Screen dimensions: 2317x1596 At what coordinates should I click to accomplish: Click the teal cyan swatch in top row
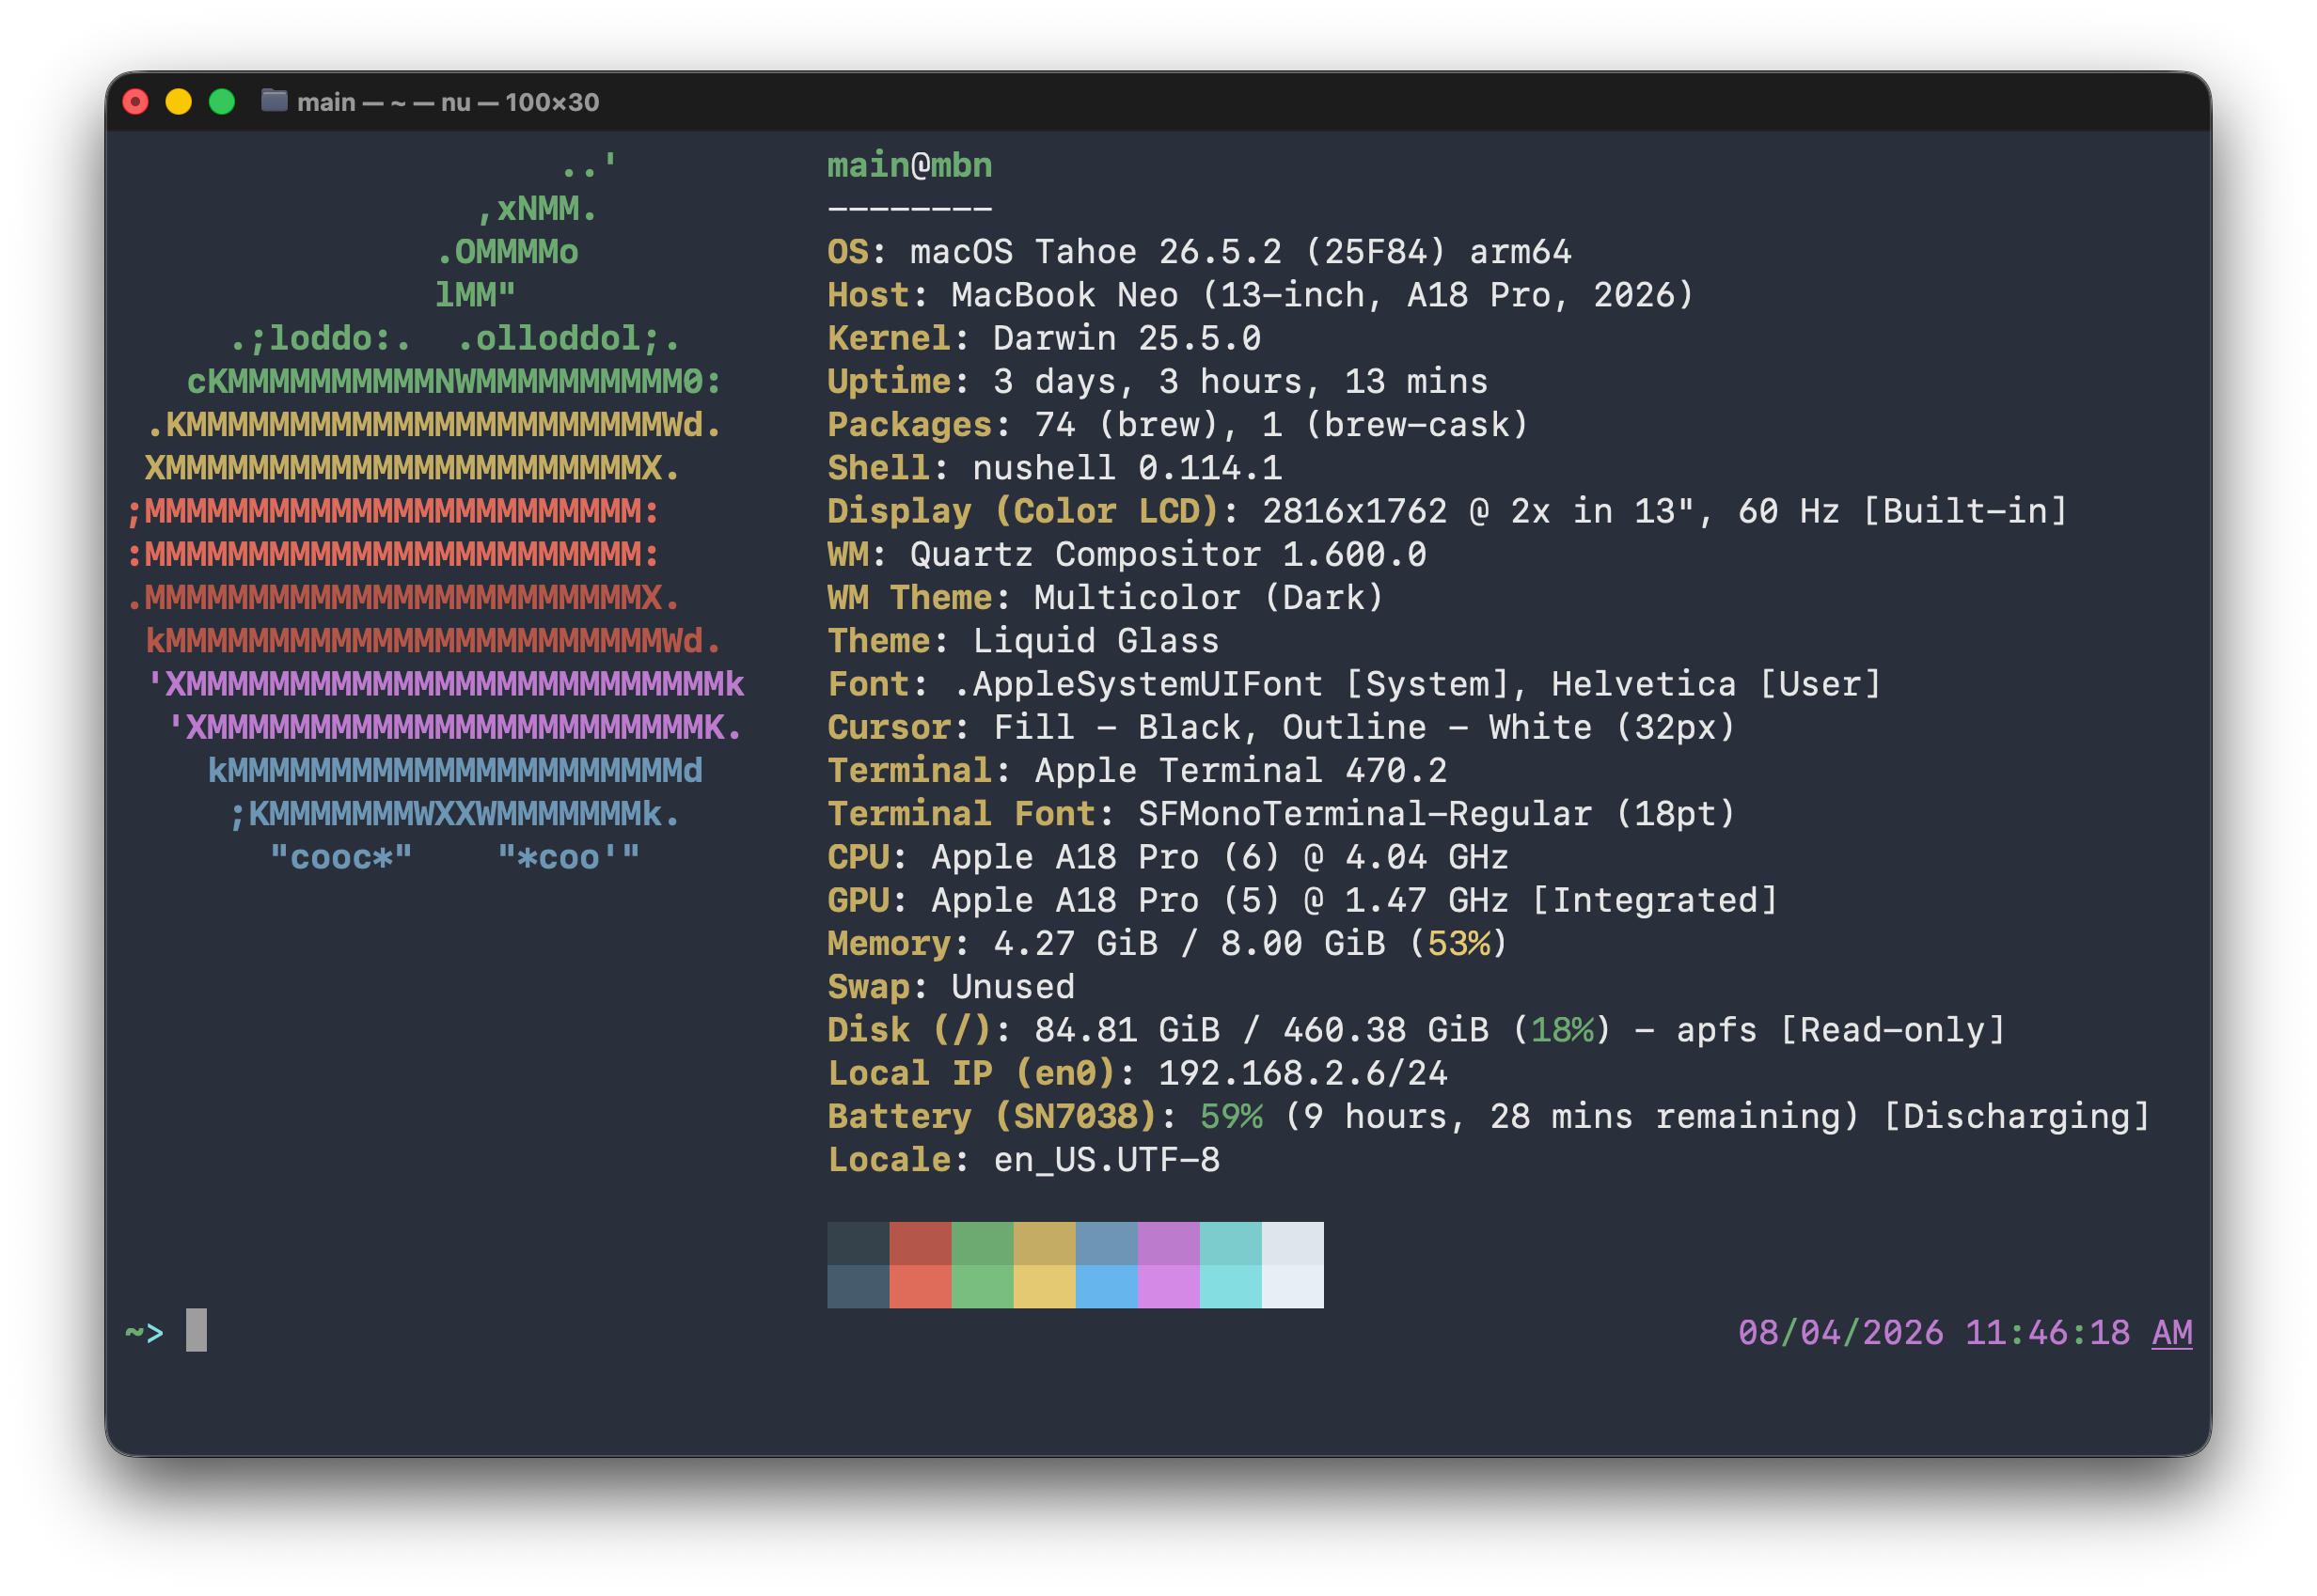click(x=1231, y=1243)
